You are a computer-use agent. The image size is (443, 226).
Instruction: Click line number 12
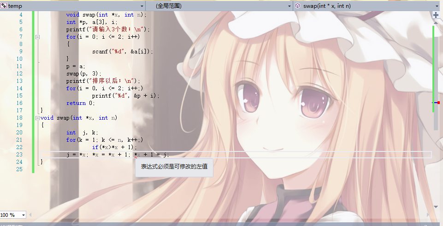click(x=19, y=74)
